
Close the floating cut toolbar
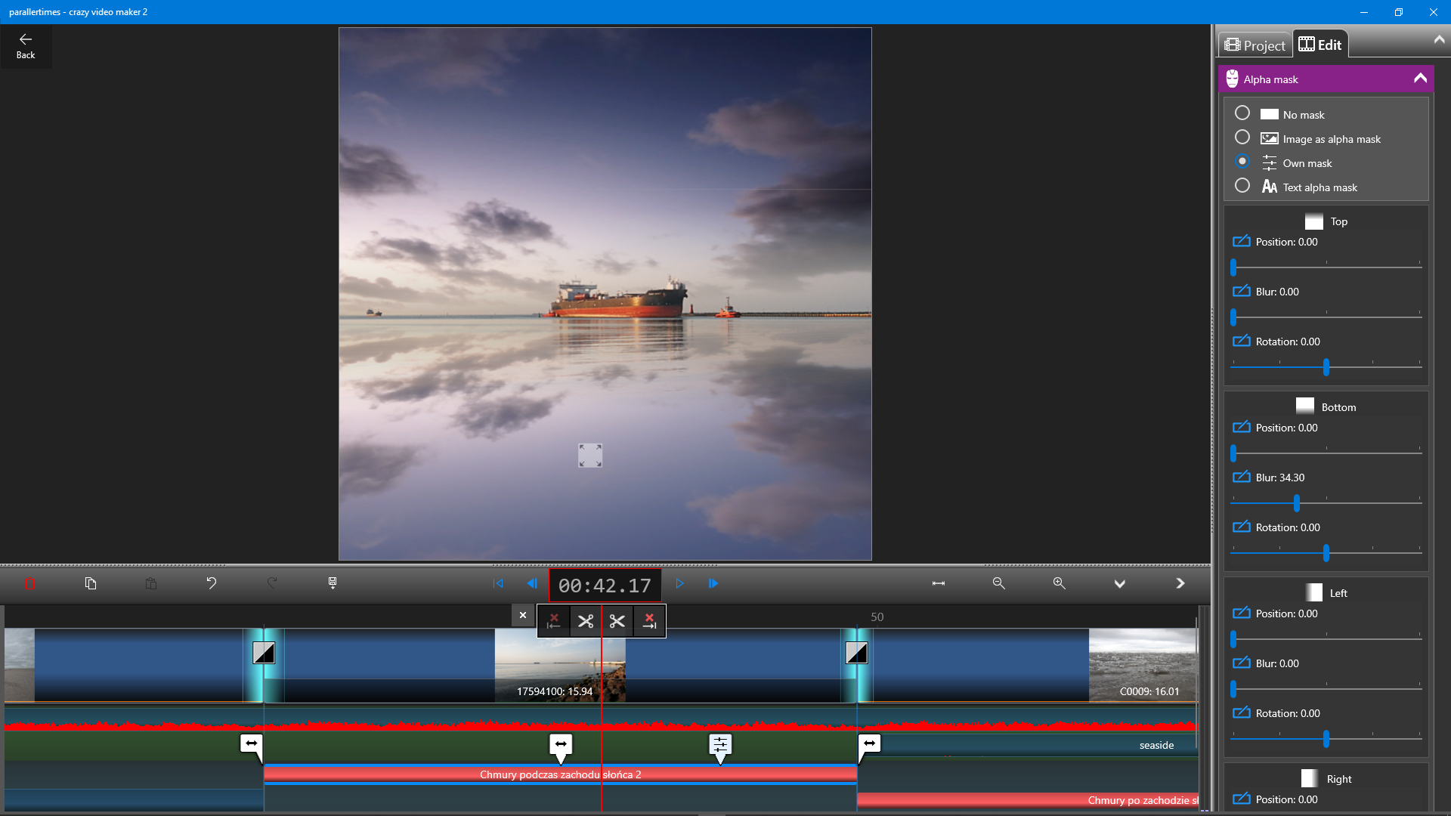[522, 615]
